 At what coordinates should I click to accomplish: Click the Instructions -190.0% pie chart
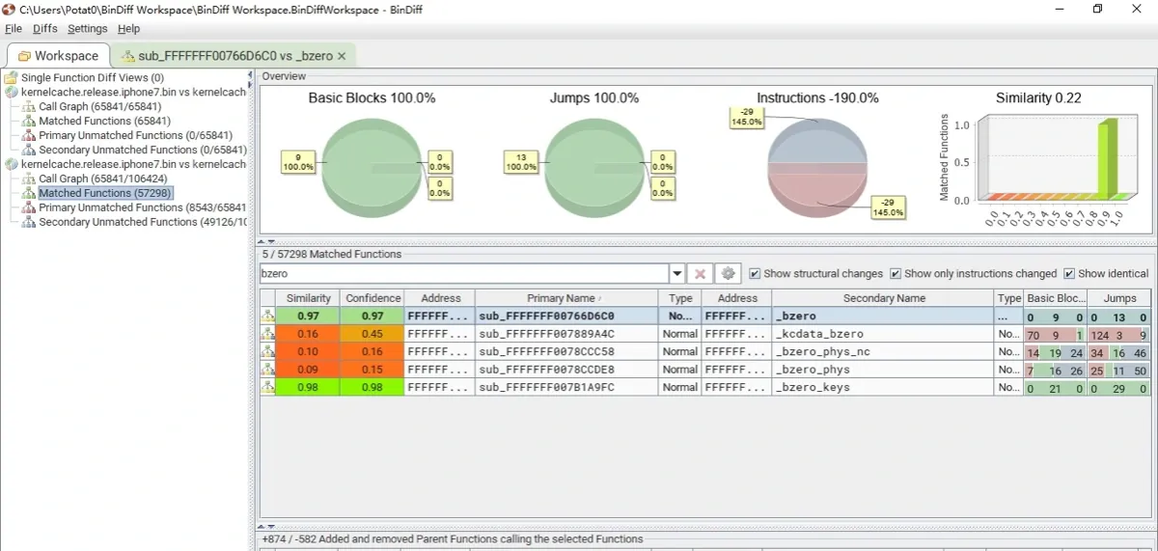coord(818,166)
